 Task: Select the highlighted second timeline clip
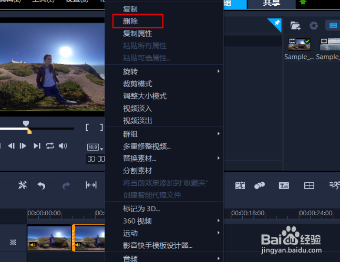click(88, 238)
